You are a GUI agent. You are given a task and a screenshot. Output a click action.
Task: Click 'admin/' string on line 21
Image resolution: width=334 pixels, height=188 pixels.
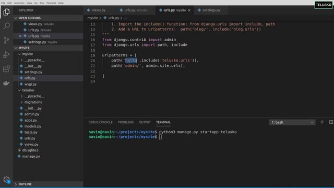tap(132, 66)
